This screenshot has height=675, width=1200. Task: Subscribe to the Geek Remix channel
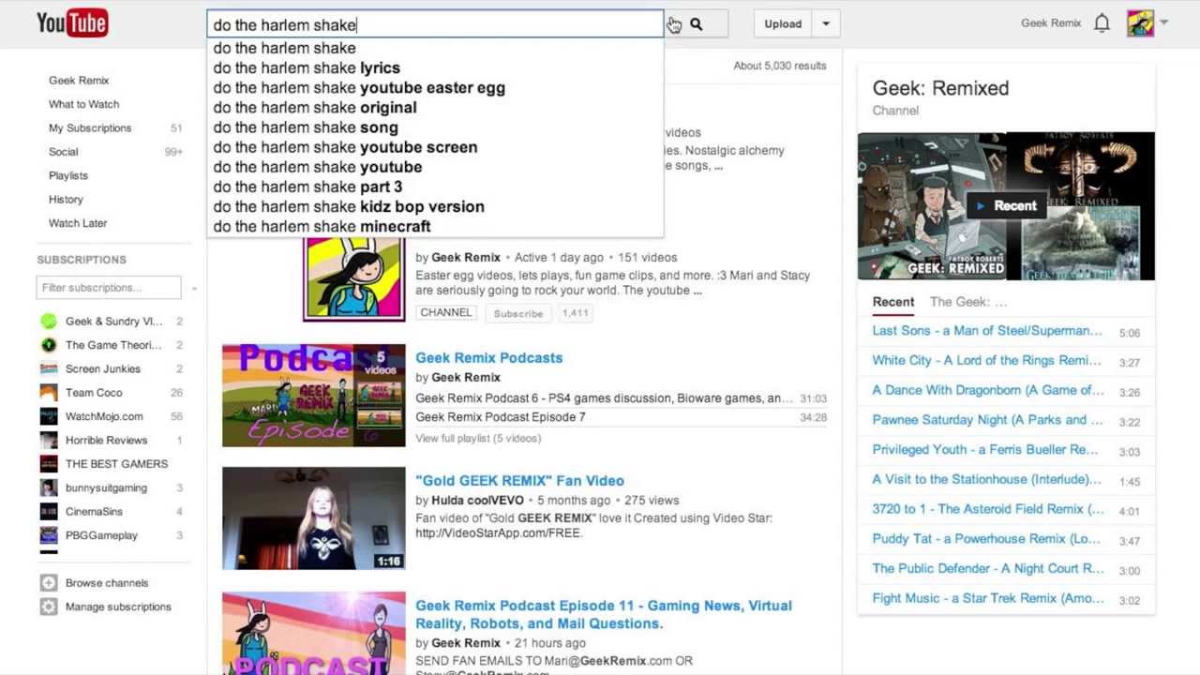tap(517, 313)
